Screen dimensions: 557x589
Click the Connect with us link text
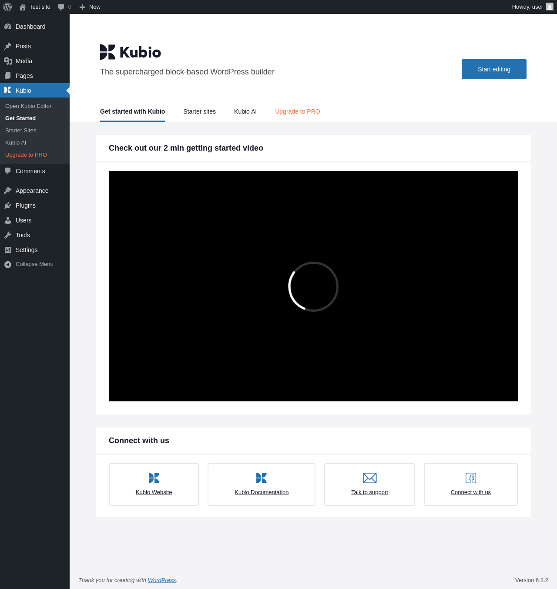pos(471,492)
